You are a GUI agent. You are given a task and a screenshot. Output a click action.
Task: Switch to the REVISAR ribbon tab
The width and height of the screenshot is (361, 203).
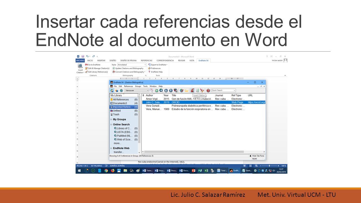[x=182, y=60]
